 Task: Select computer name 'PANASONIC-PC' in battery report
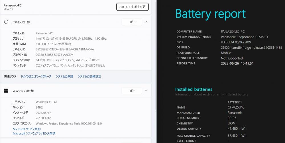point(233,31)
